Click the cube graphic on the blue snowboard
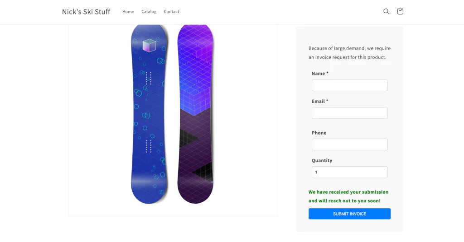 click(149, 46)
